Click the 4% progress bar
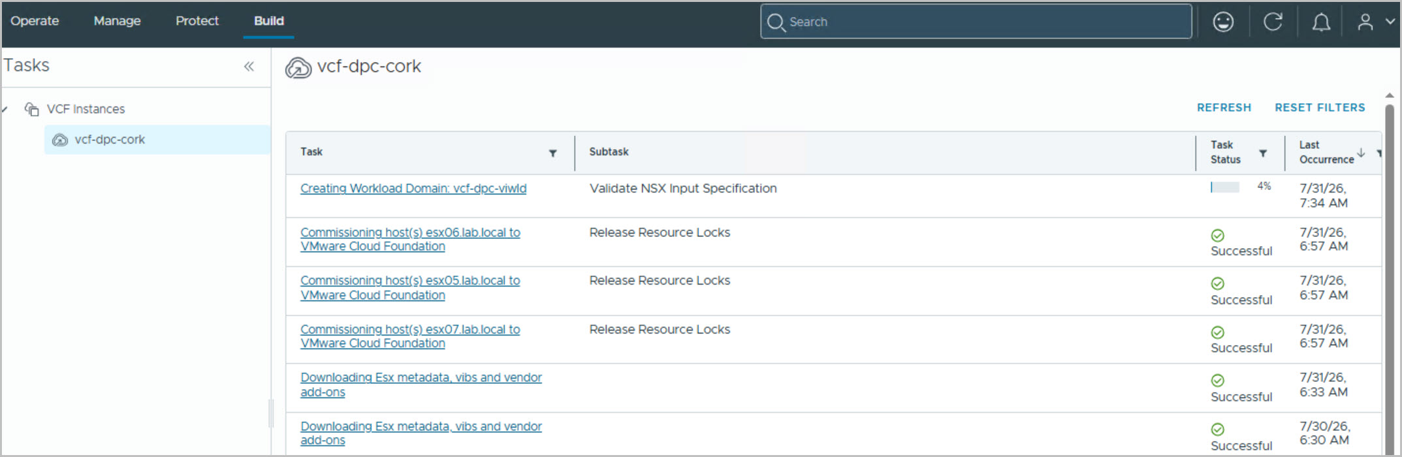 click(x=1225, y=187)
